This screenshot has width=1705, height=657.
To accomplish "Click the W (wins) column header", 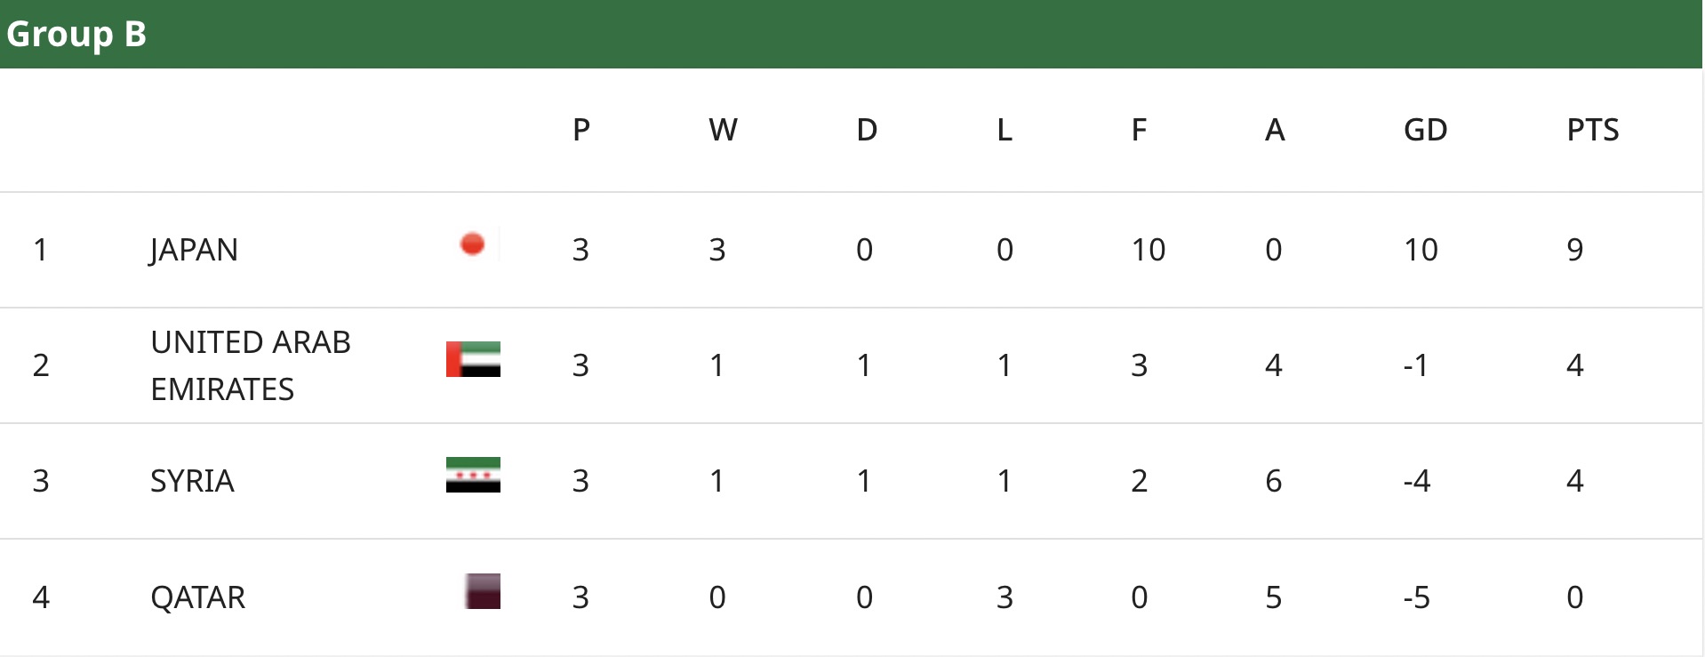I will coord(723,130).
